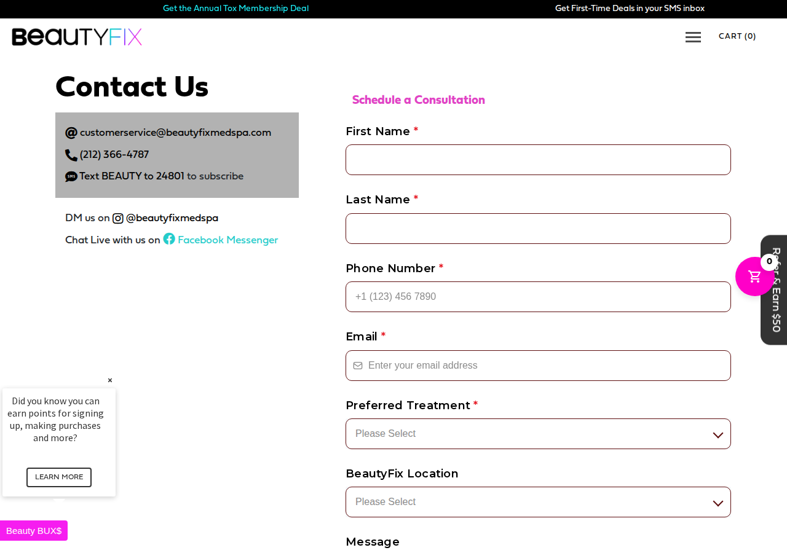This screenshot has width=787, height=553.
Task: Open First-Time Deals SMS inbox link
Action: click(x=630, y=9)
